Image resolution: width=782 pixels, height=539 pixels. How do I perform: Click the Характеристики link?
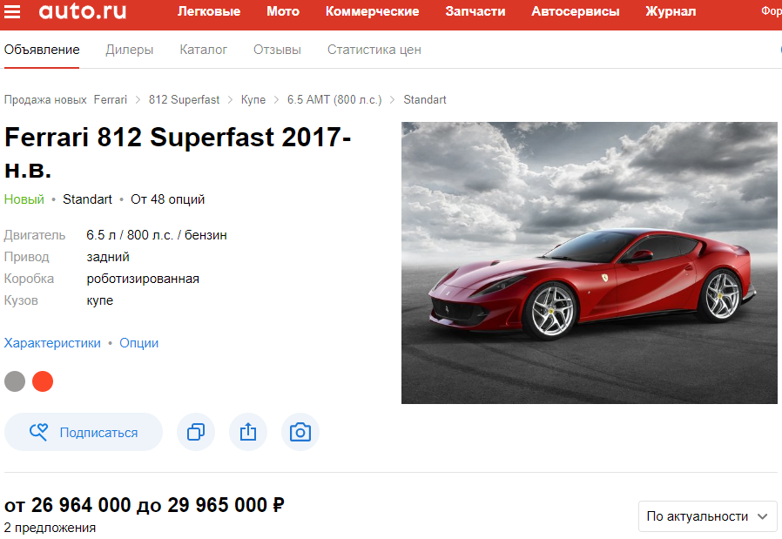[x=52, y=343]
